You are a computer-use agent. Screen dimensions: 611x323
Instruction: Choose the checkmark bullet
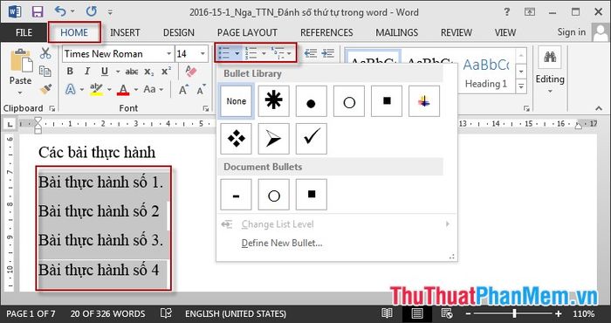(x=311, y=139)
